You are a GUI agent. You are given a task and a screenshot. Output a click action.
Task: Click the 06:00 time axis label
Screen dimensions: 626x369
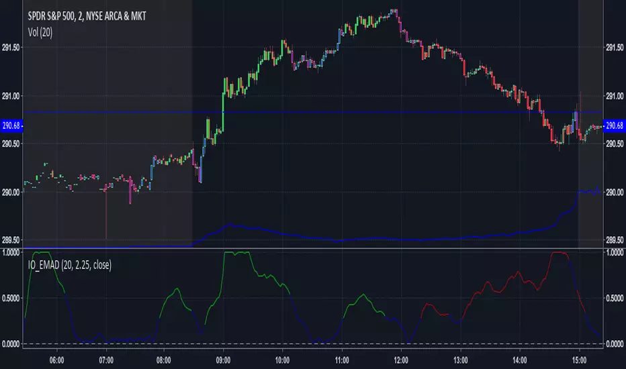point(56,360)
